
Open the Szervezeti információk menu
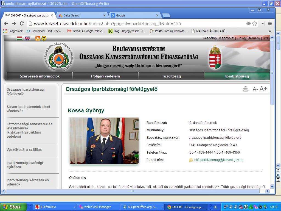pyautogui.click(x=40, y=76)
